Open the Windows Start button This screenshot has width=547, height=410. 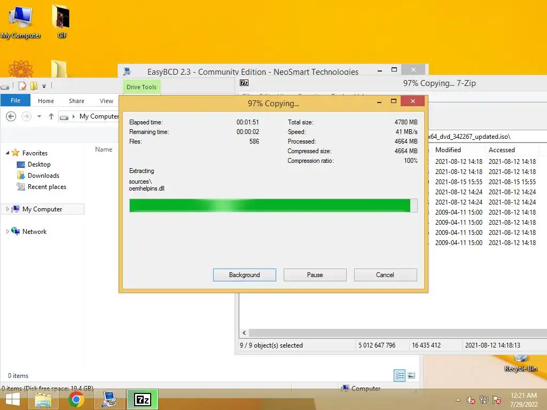(x=13, y=399)
